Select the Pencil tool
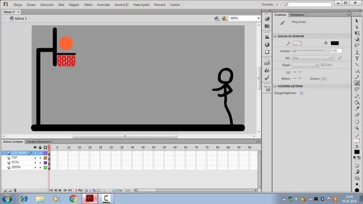Viewport: 363px width, 204px height. [x=357, y=77]
